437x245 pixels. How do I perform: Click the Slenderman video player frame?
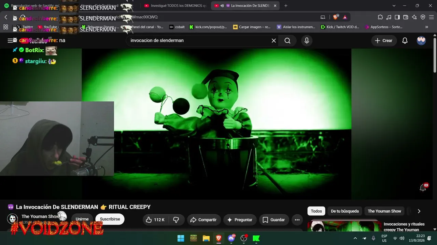coord(216,124)
